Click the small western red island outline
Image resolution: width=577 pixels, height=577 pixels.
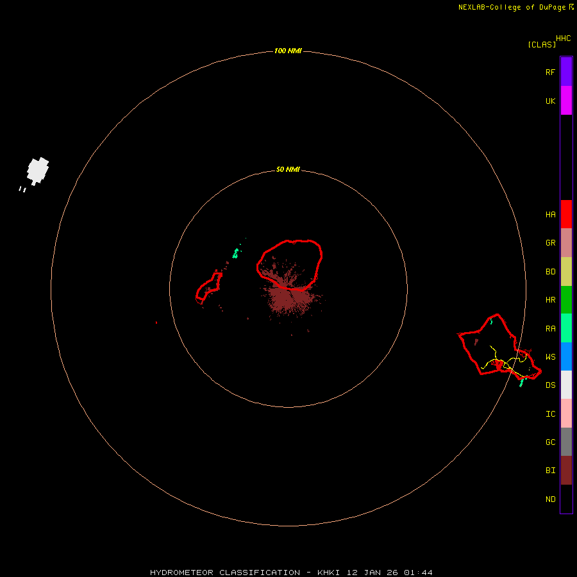click(208, 288)
